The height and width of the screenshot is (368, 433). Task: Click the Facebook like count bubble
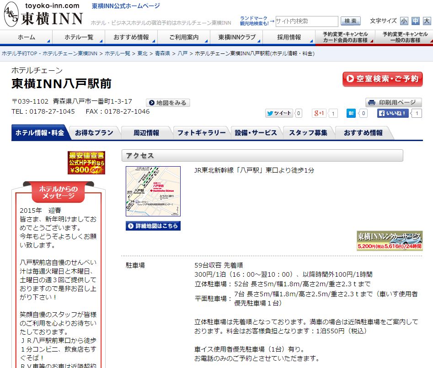click(417, 113)
